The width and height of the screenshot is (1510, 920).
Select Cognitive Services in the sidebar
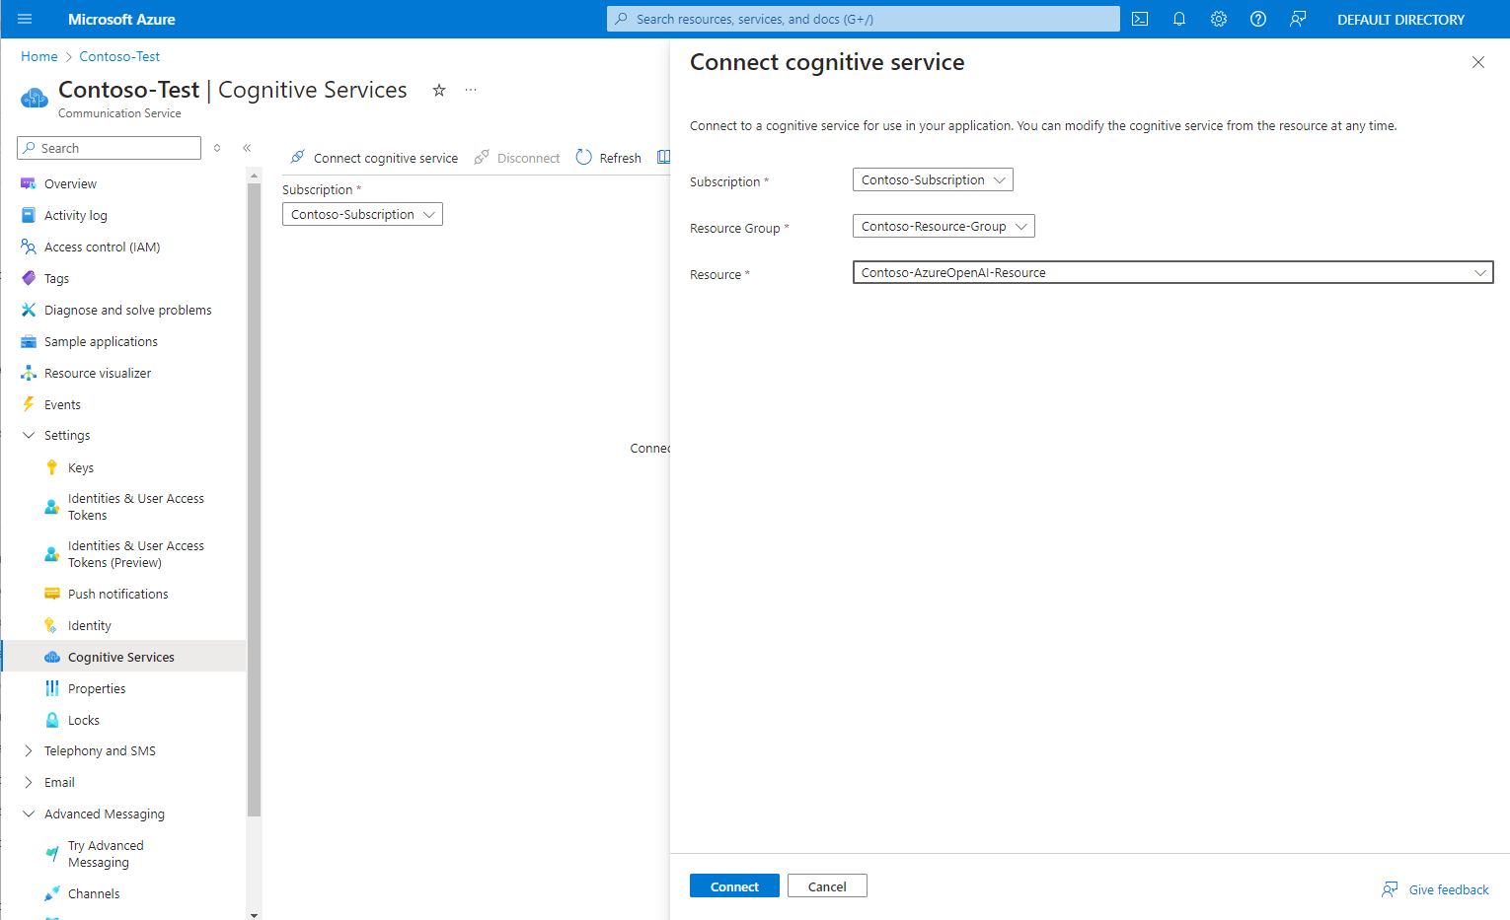(123, 657)
